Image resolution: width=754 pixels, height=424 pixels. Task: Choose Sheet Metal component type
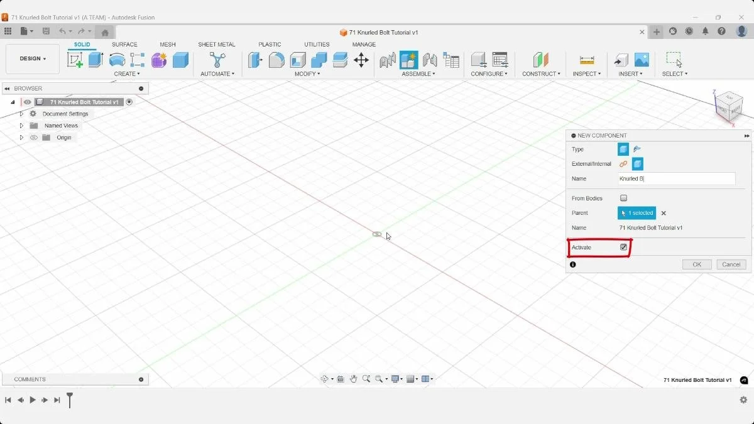coord(637,149)
